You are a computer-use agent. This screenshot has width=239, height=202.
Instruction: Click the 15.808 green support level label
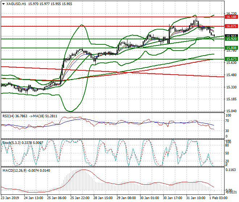pos(231,48)
